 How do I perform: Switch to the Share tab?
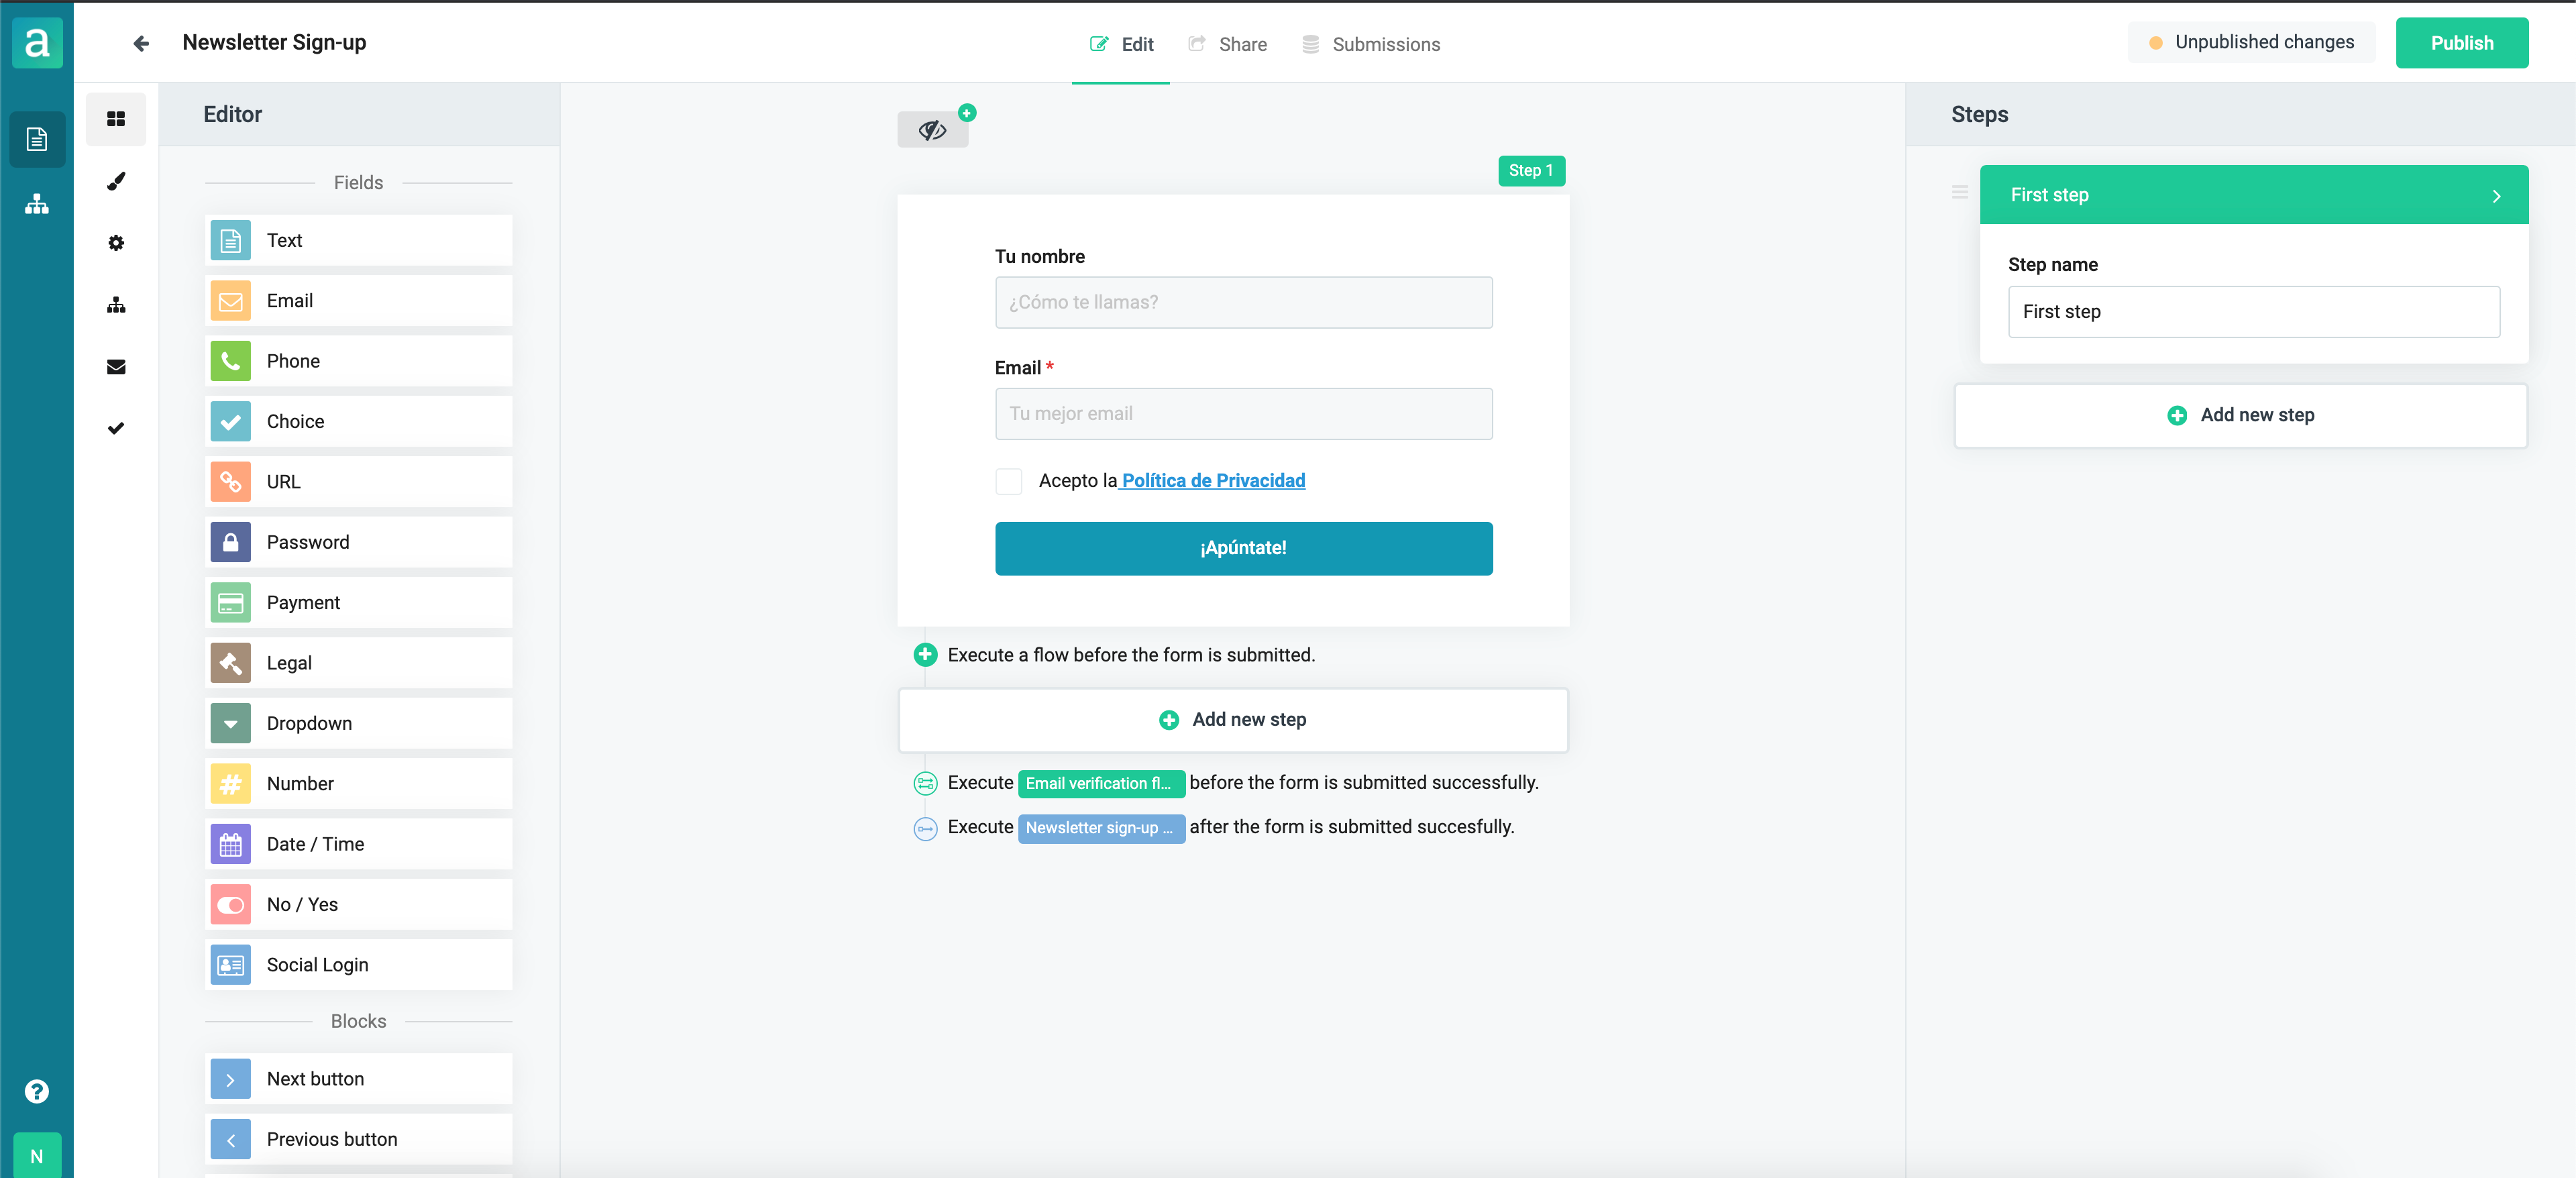click(x=1227, y=44)
